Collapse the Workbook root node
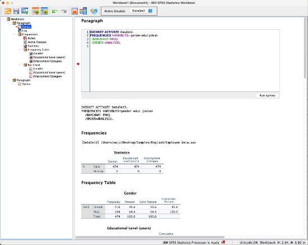308x245 pixels. pos(3,19)
